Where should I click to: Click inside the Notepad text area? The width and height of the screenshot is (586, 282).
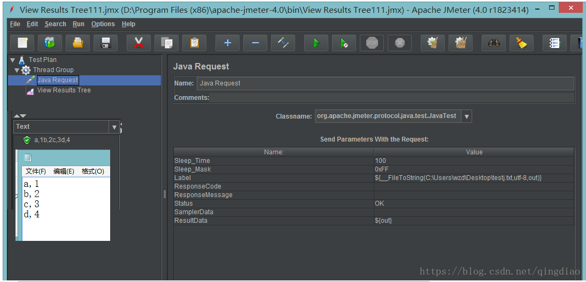point(66,209)
